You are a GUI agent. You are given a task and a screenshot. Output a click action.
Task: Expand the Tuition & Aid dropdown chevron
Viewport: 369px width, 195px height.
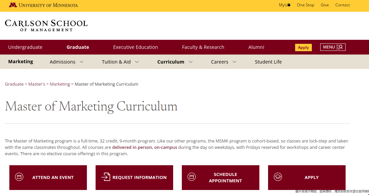137,62
